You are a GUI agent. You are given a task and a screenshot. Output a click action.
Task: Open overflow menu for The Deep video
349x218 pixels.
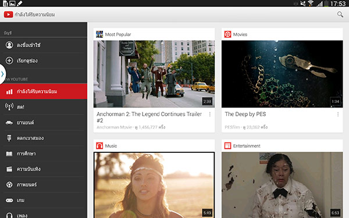pyautogui.click(x=338, y=114)
